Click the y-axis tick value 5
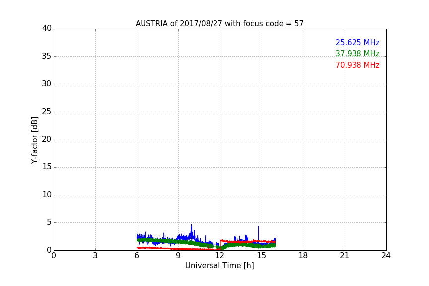This screenshot has width=429, height=286. 49,222
